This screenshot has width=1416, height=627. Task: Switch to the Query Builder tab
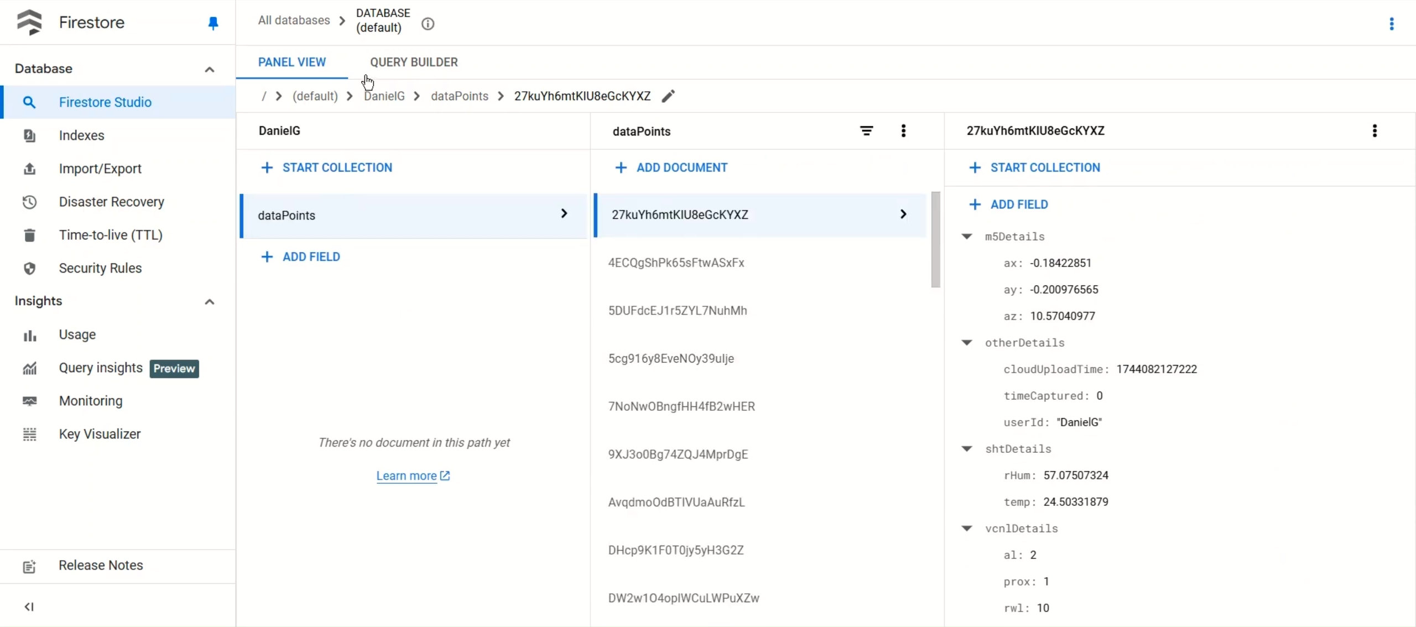point(414,62)
